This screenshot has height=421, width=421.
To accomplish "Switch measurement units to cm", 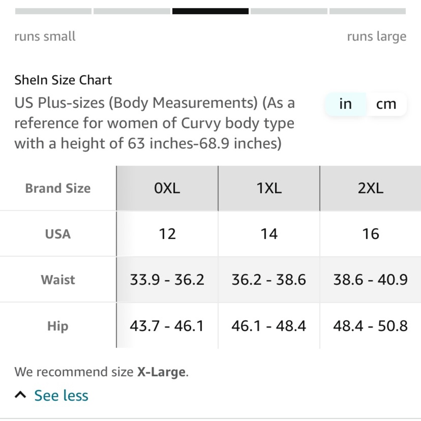I will 386,104.
